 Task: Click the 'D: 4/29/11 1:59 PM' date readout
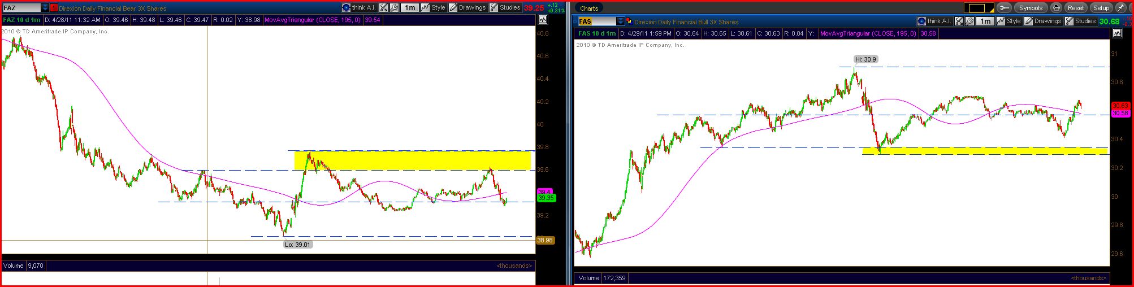[646, 33]
